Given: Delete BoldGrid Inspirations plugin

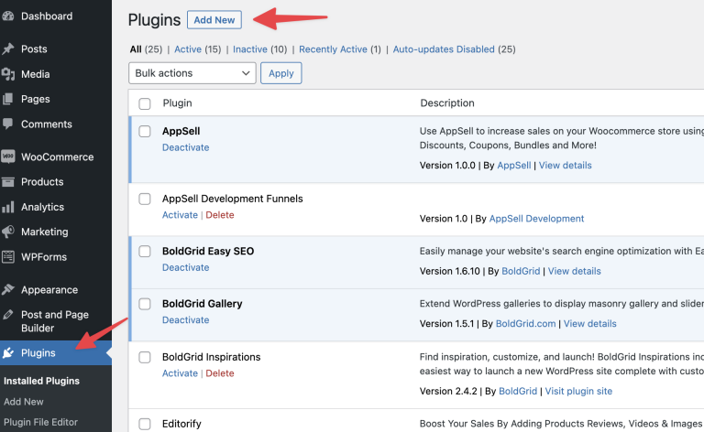Looking at the screenshot, I should click(220, 373).
